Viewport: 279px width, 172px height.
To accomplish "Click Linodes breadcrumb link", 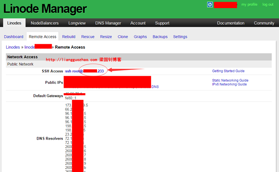I will tap(13, 47).
